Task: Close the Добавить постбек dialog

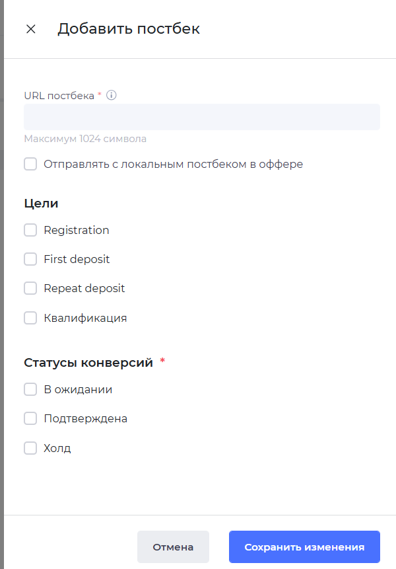Action: tap(30, 29)
